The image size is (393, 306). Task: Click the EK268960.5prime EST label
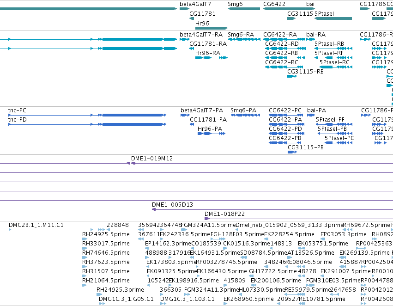point(248,299)
